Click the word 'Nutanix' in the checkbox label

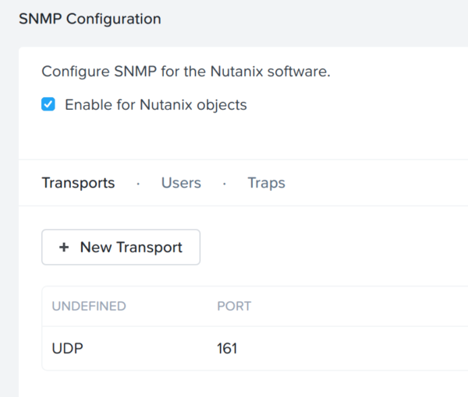(x=166, y=105)
